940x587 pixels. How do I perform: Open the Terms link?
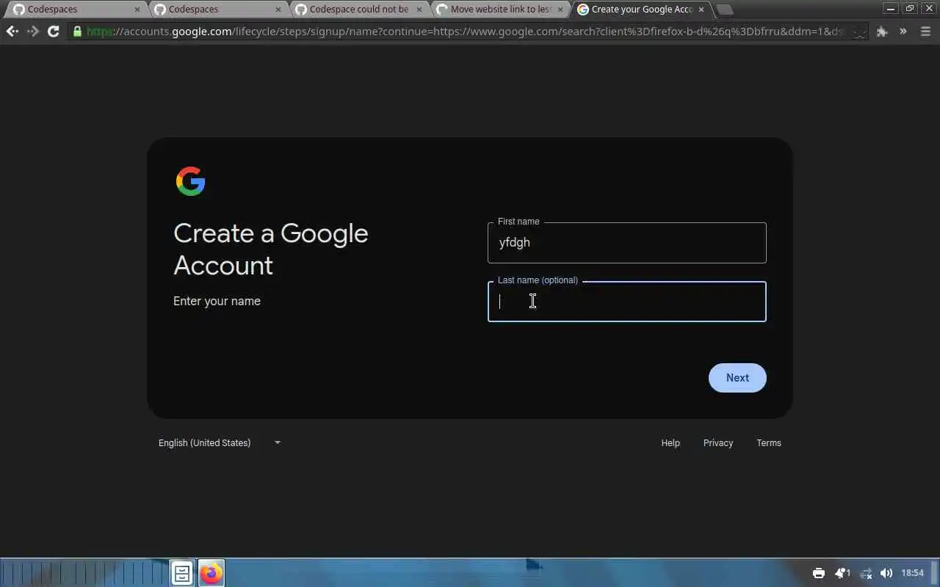pyautogui.click(x=769, y=442)
